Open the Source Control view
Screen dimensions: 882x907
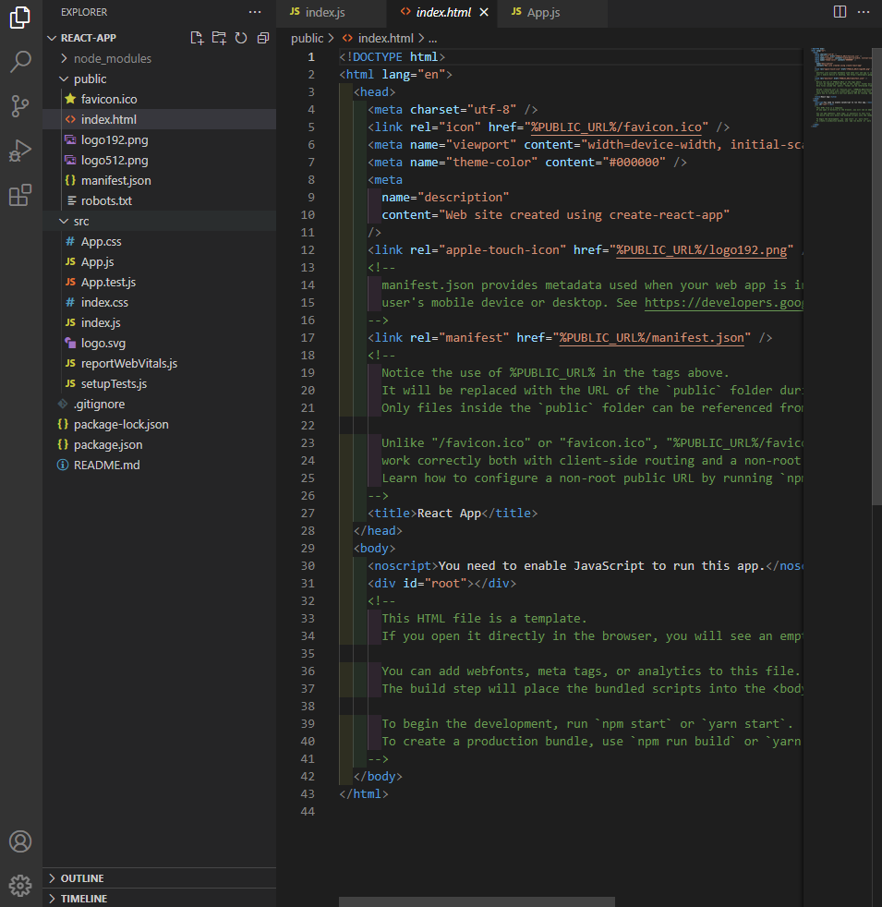click(20, 106)
